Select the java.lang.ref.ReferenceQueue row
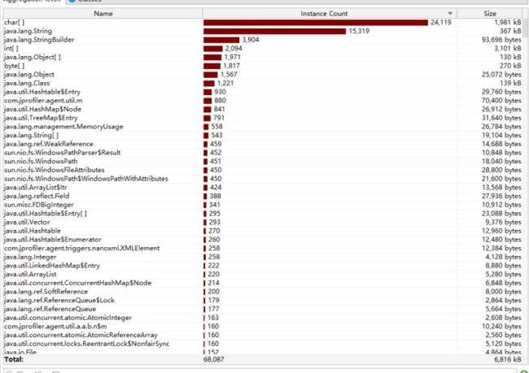 pos(263,309)
